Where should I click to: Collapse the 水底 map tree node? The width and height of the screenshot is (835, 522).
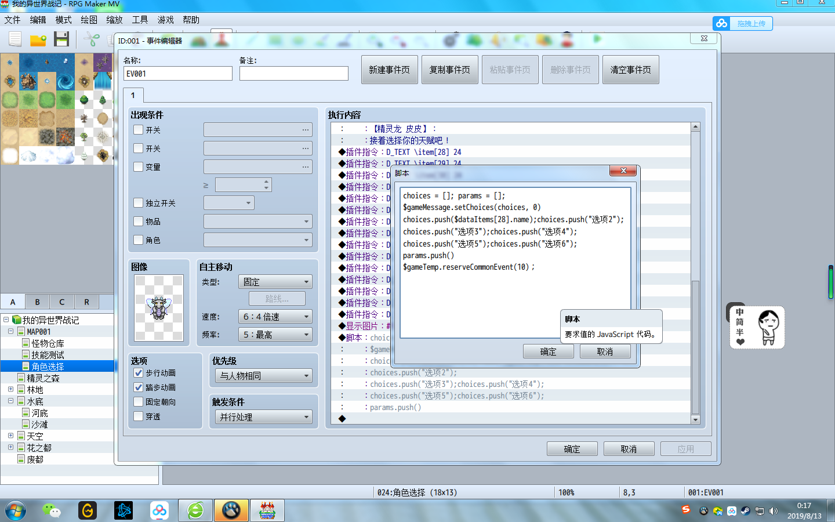pos(11,401)
